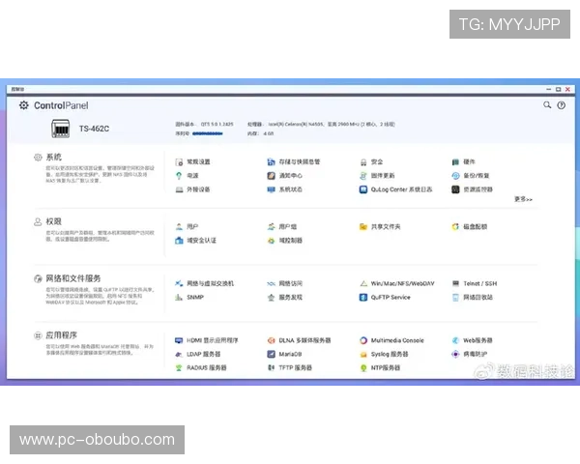Open RADIUS server settings
The width and height of the screenshot is (580, 464).
pyautogui.click(x=206, y=368)
